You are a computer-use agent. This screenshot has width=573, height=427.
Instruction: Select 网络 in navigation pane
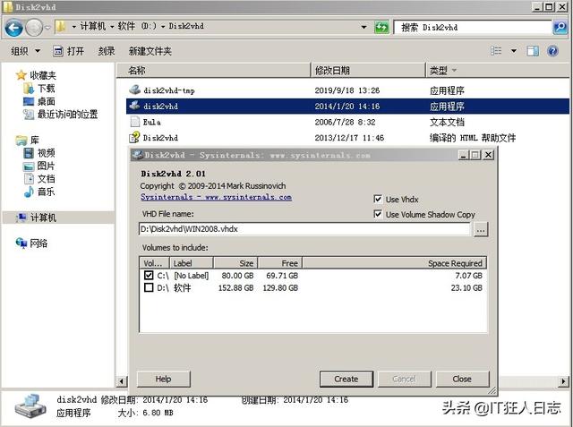31,243
